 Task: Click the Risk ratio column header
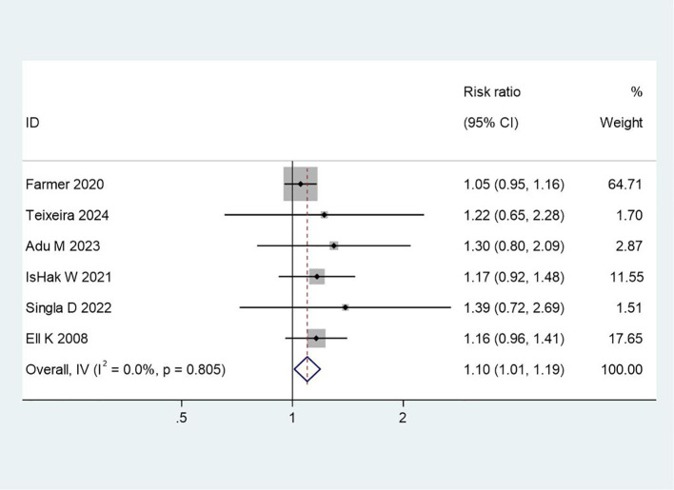pyautogui.click(x=492, y=92)
